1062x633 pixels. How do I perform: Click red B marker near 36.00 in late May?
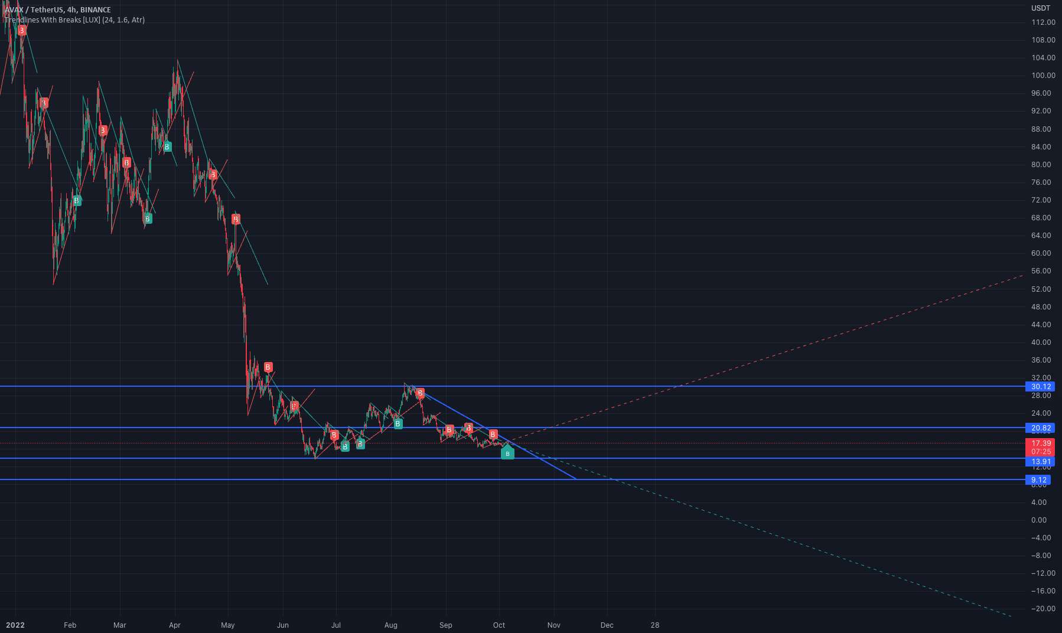point(268,367)
